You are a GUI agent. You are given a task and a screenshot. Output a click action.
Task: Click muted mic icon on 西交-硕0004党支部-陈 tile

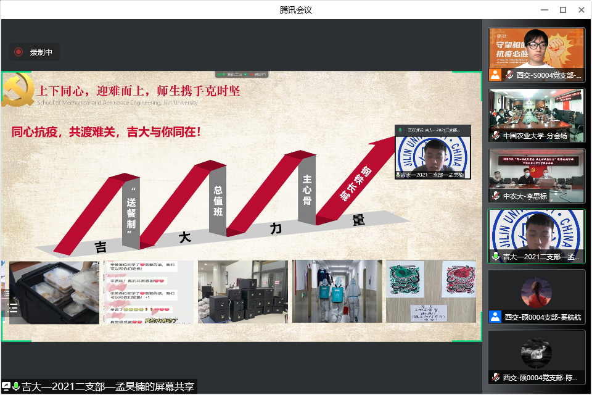(496, 377)
